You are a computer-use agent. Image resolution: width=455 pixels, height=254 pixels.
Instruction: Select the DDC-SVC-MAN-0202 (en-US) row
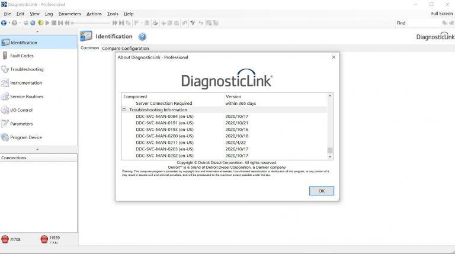pyautogui.click(x=224, y=155)
